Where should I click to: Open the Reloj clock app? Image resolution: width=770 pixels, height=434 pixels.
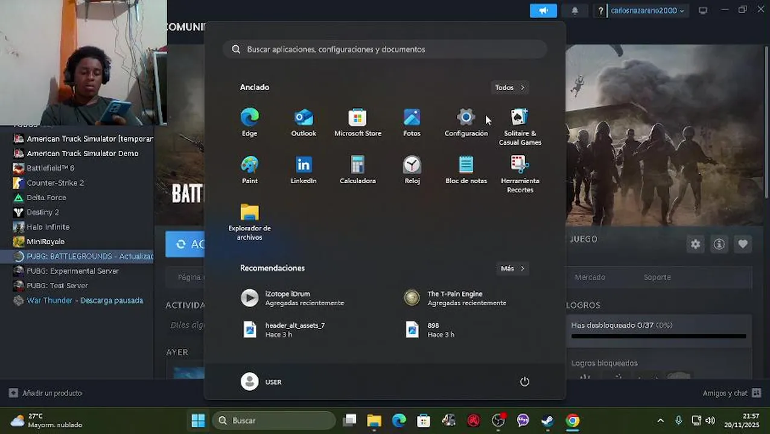(412, 170)
